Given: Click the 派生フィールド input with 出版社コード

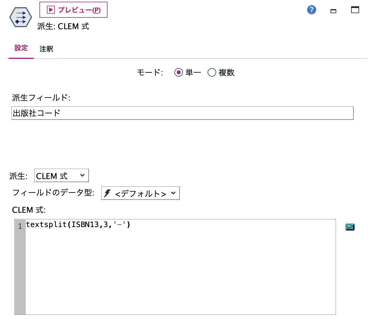Looking at the screenshot, I should click(x=182, y=113).
